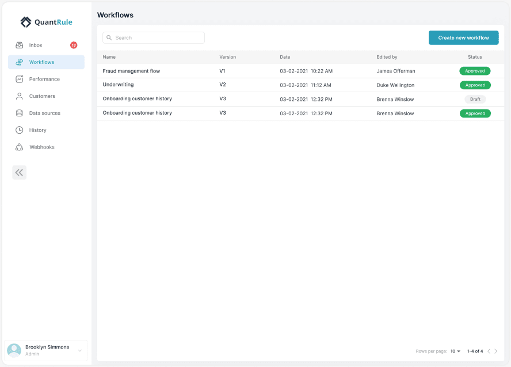The image size is (511, 367).
Task: Sort by Edited by column header
Action: tap(387, 57)
